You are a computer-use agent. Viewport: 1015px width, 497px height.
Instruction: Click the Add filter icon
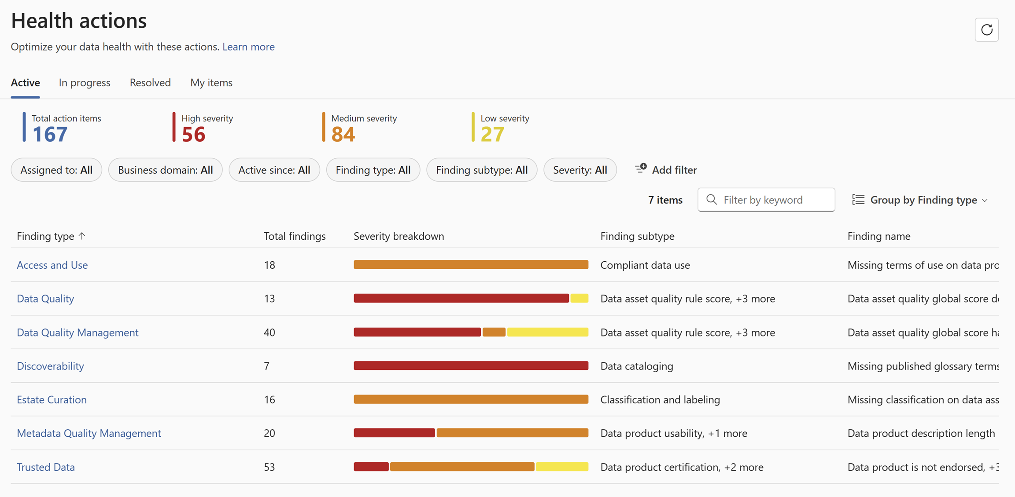(x=641, y=169)
